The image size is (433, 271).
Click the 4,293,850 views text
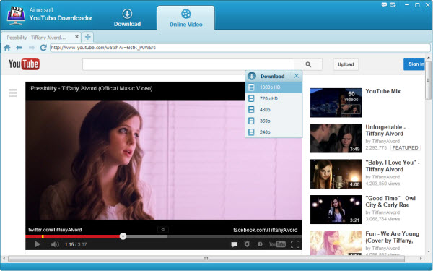(x=382, y=184)
